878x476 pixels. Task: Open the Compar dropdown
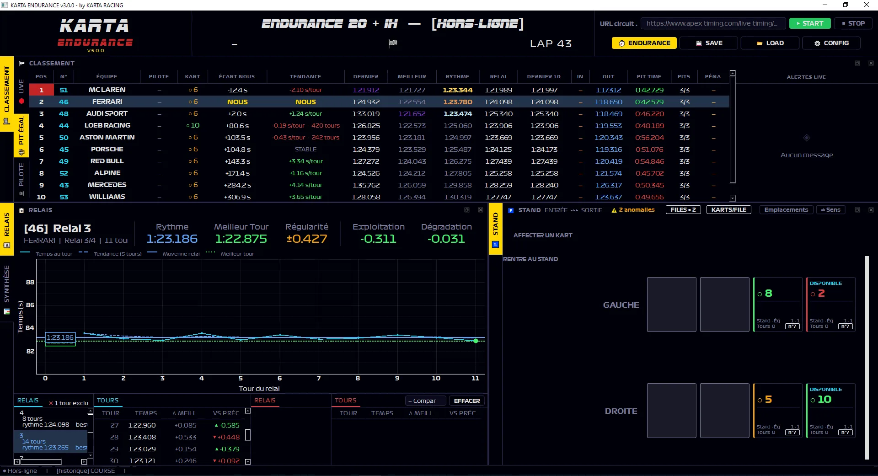[425, 401]
